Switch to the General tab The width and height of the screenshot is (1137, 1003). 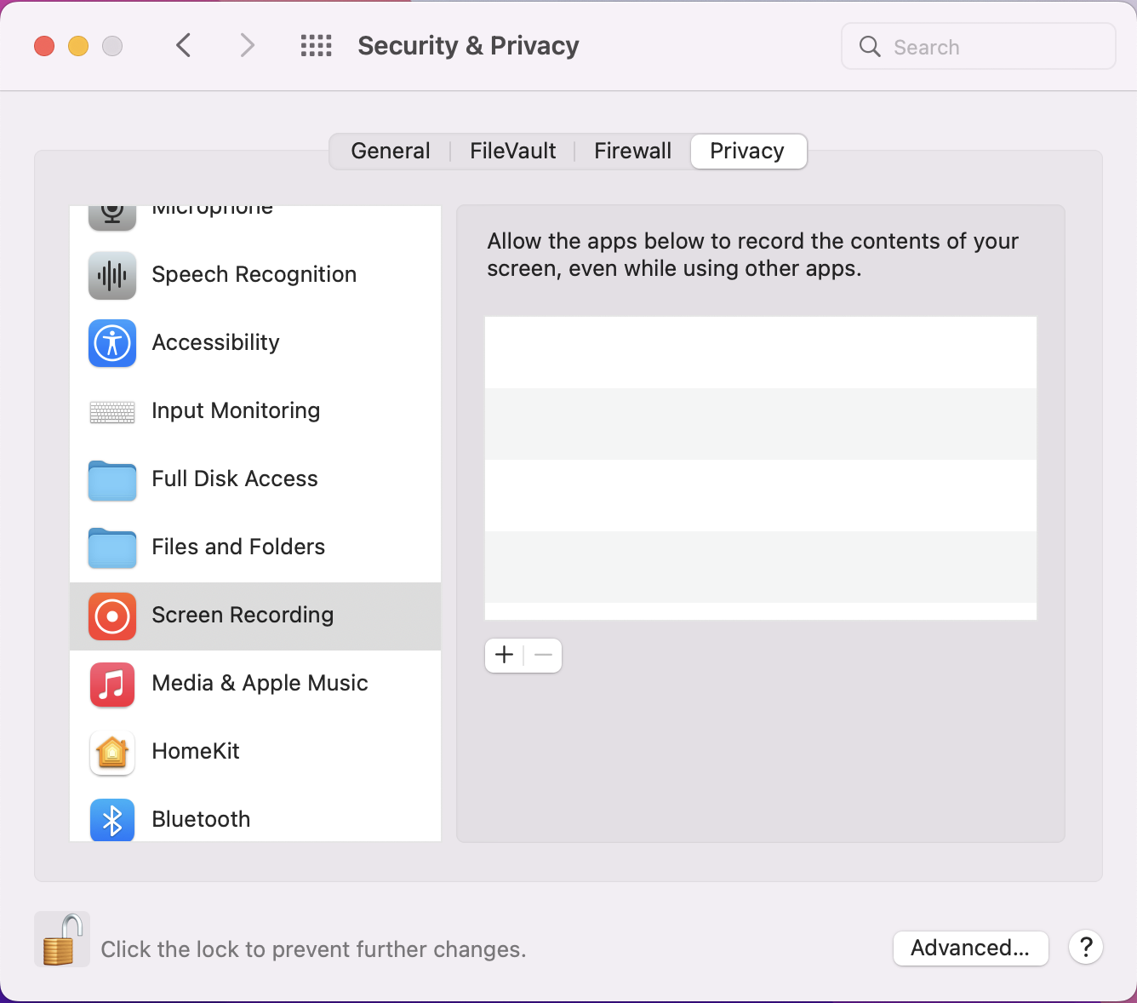(391, 152)
